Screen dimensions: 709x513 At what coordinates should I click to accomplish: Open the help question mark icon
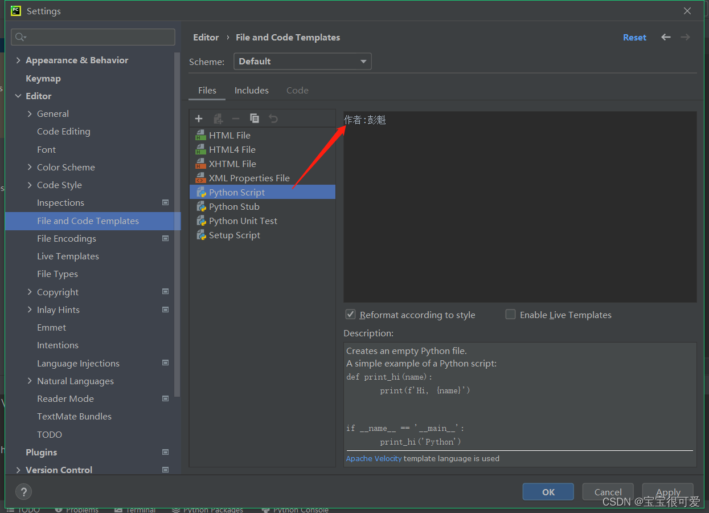23,491
